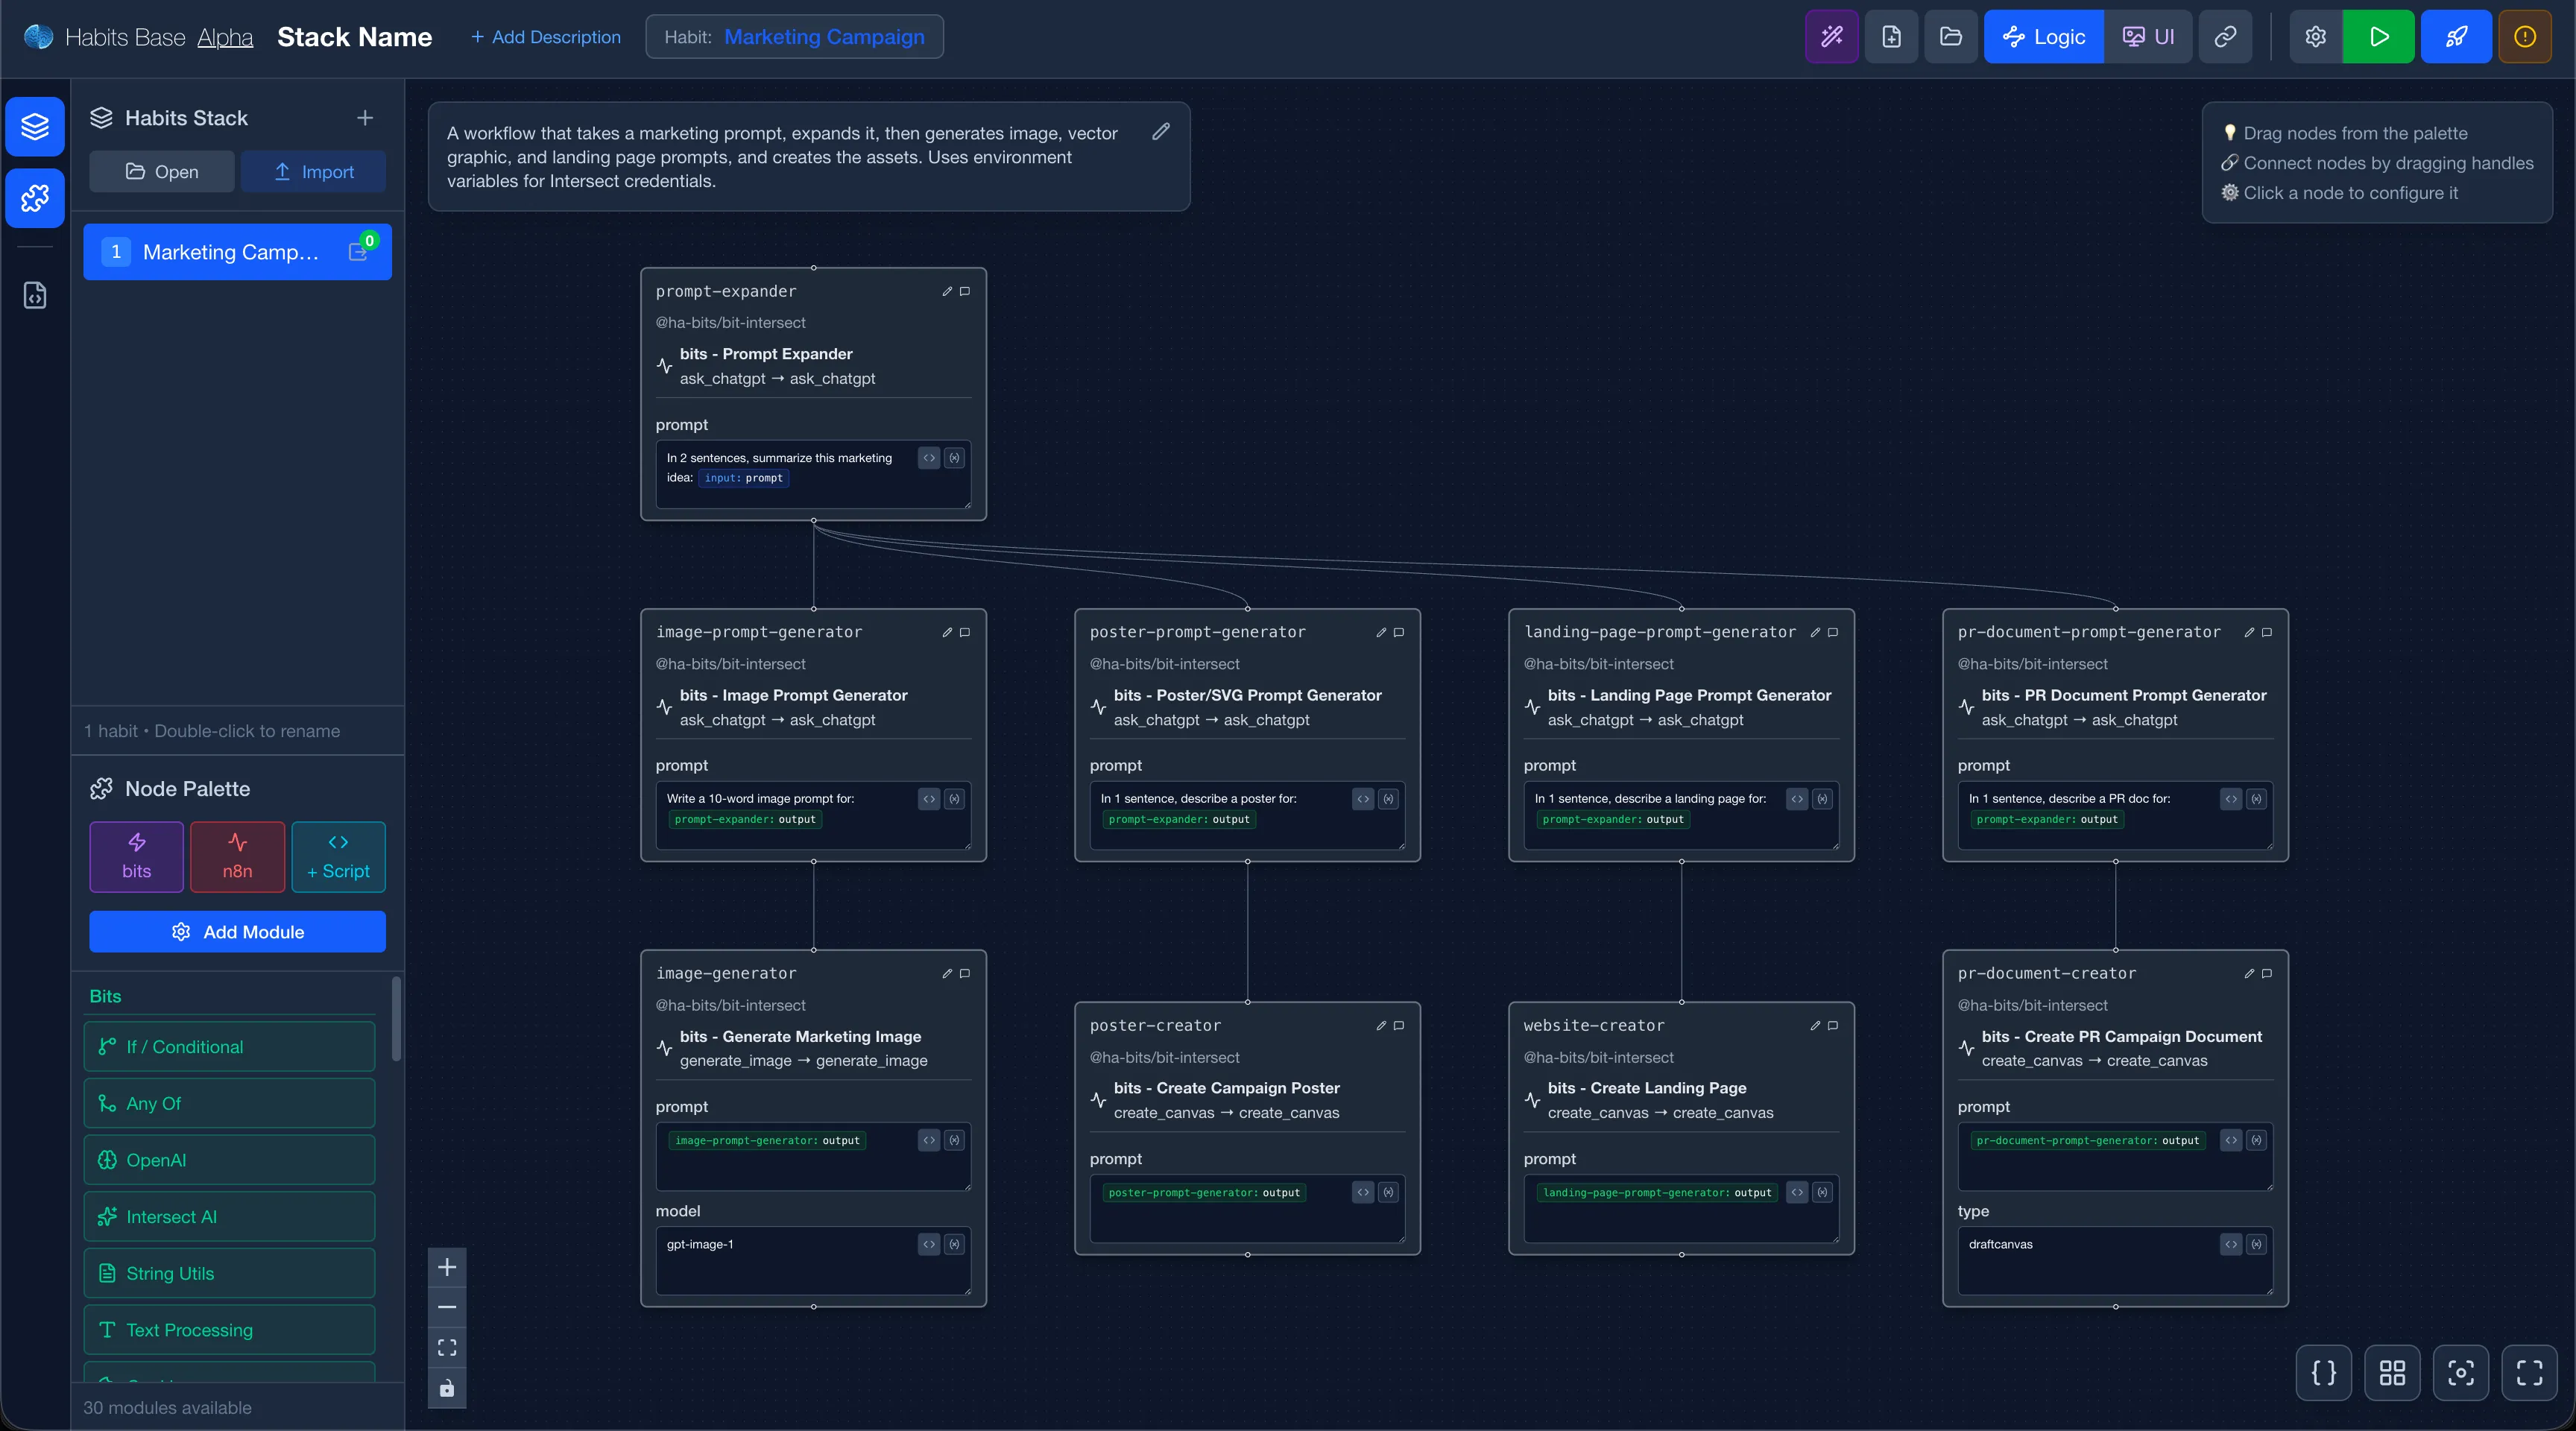Click the rocket deploy icon

tap(2456, 37)
